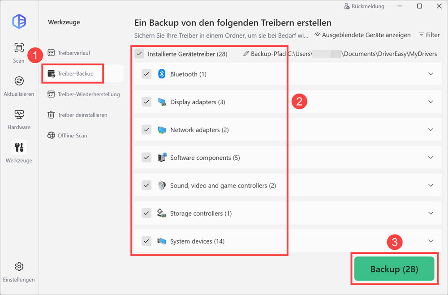Open the Hardware section icon
The width and height of the screenshot is (448, 295).
pos(19,114)
